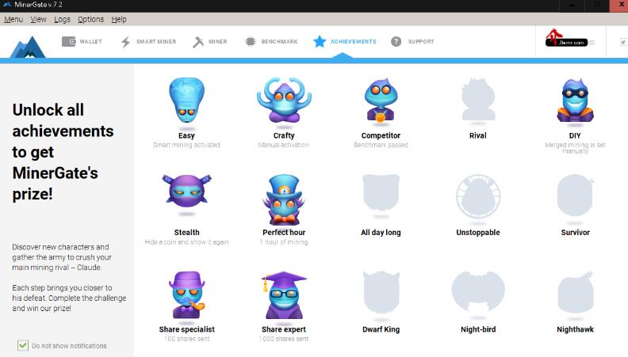The height and width of the screenshot is (357, 628).
Task: Click the small icon at far top right
Action: point(623,42)
